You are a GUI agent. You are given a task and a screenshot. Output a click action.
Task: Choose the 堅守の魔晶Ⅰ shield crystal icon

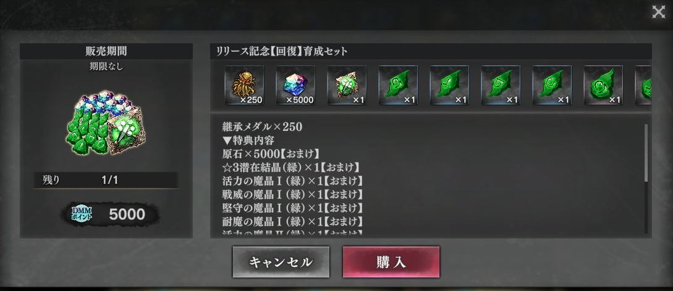501,85
